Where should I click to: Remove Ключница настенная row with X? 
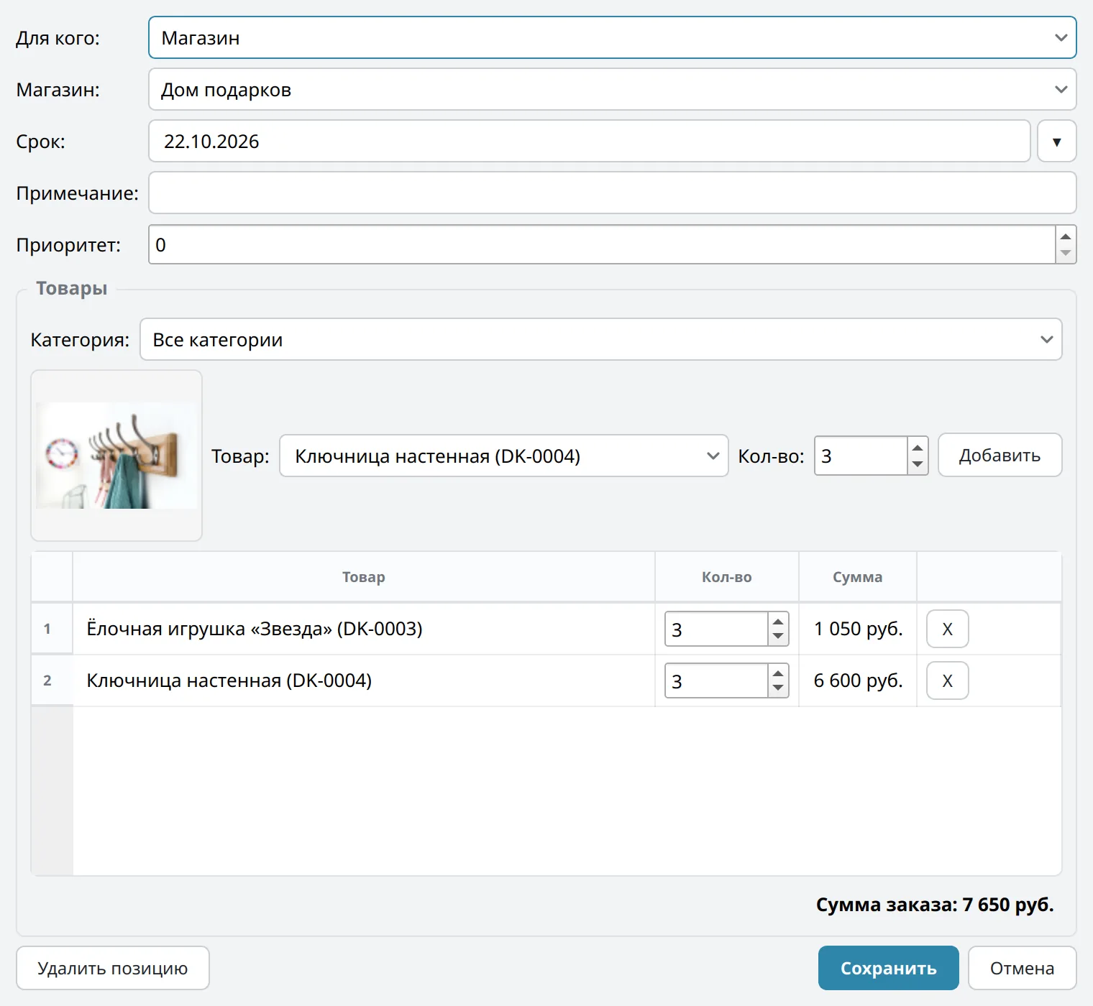948,680
